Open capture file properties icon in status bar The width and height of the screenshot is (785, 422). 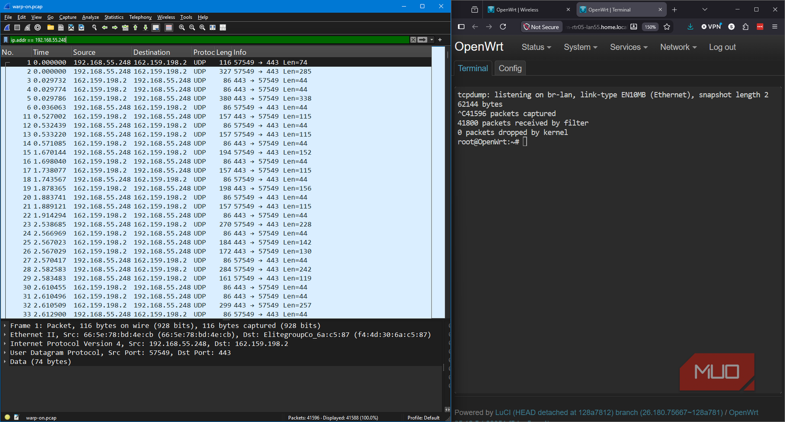pos(17,417)
